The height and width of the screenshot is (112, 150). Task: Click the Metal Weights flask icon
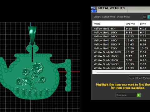point(94,10)
